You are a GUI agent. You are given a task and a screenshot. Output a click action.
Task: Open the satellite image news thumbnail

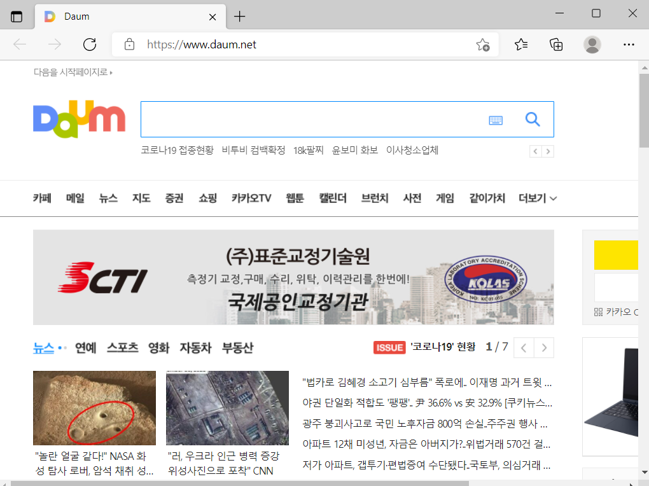227,408
